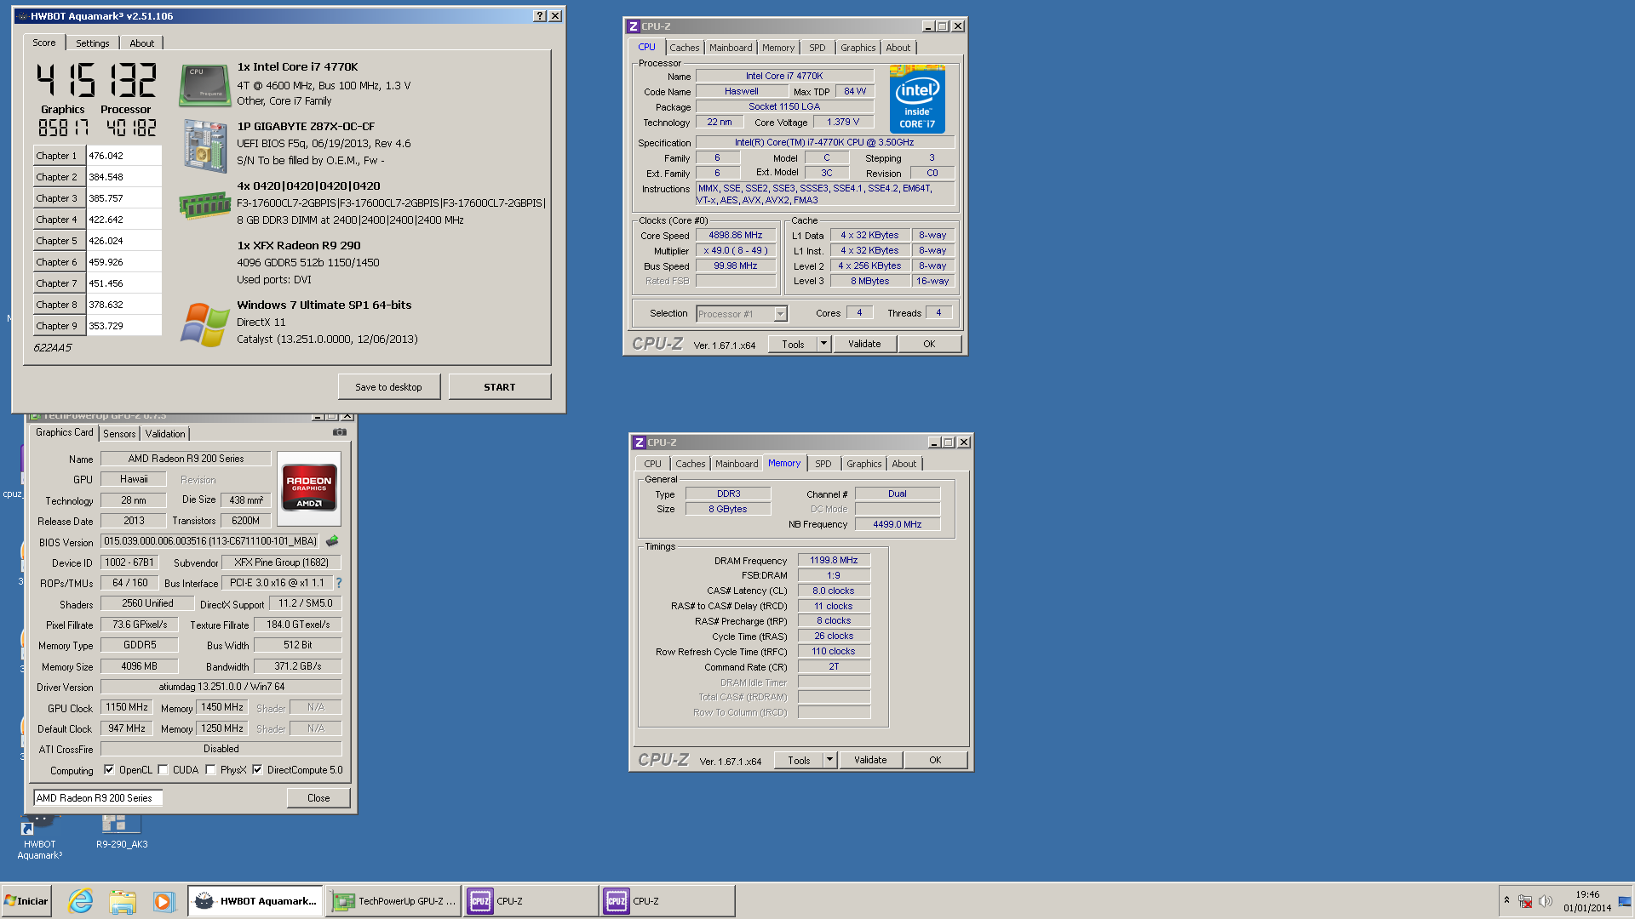The image size is (1635, 919).
Task: Open SPD tab in lower CPU-Z
Action: click(823, 464)
